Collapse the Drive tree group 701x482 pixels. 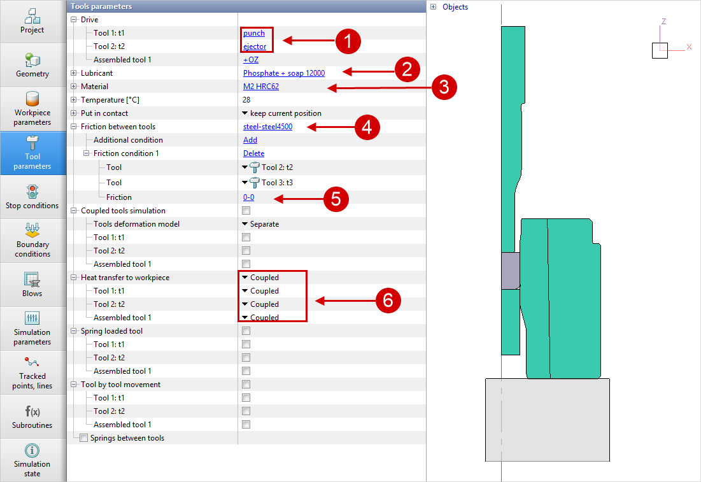point(74,20)
